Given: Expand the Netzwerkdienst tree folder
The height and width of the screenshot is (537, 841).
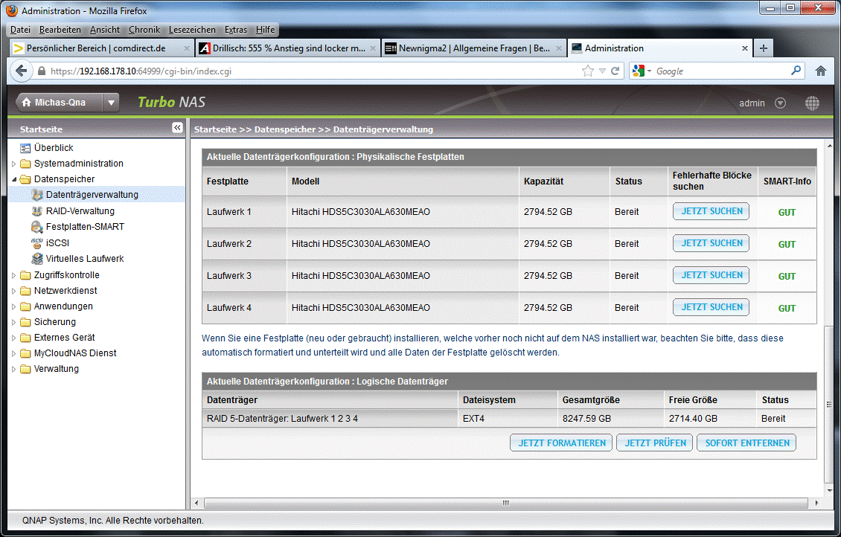Looking at the screenshot, I should 13,291.
